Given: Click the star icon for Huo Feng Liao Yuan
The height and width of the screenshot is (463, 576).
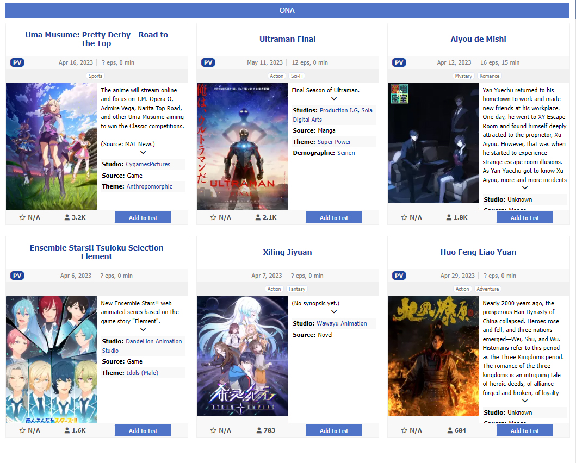Looking at the screenshot, I should pos(404,430).
